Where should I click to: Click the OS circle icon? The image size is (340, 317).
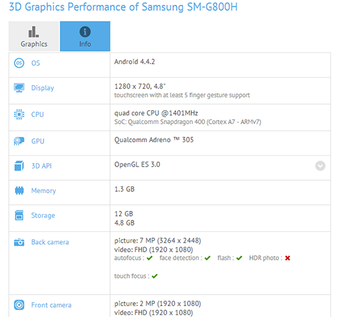click(19, 63)
